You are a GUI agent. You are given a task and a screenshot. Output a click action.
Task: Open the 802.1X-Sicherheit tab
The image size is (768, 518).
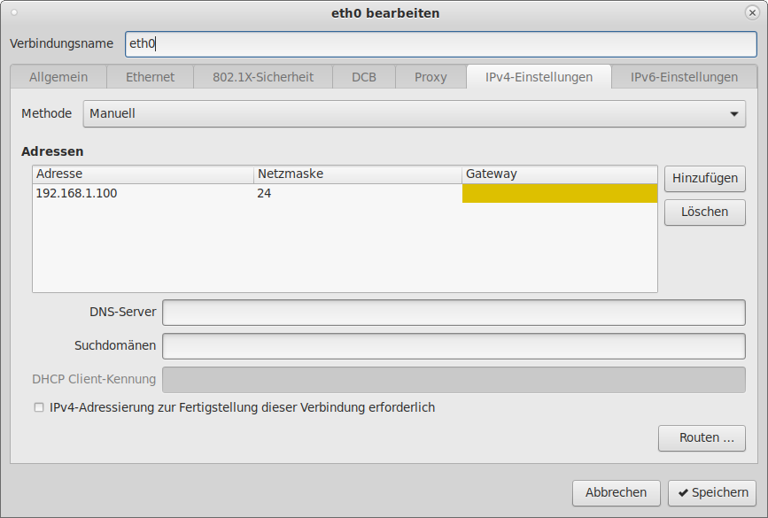coord(263,77)
